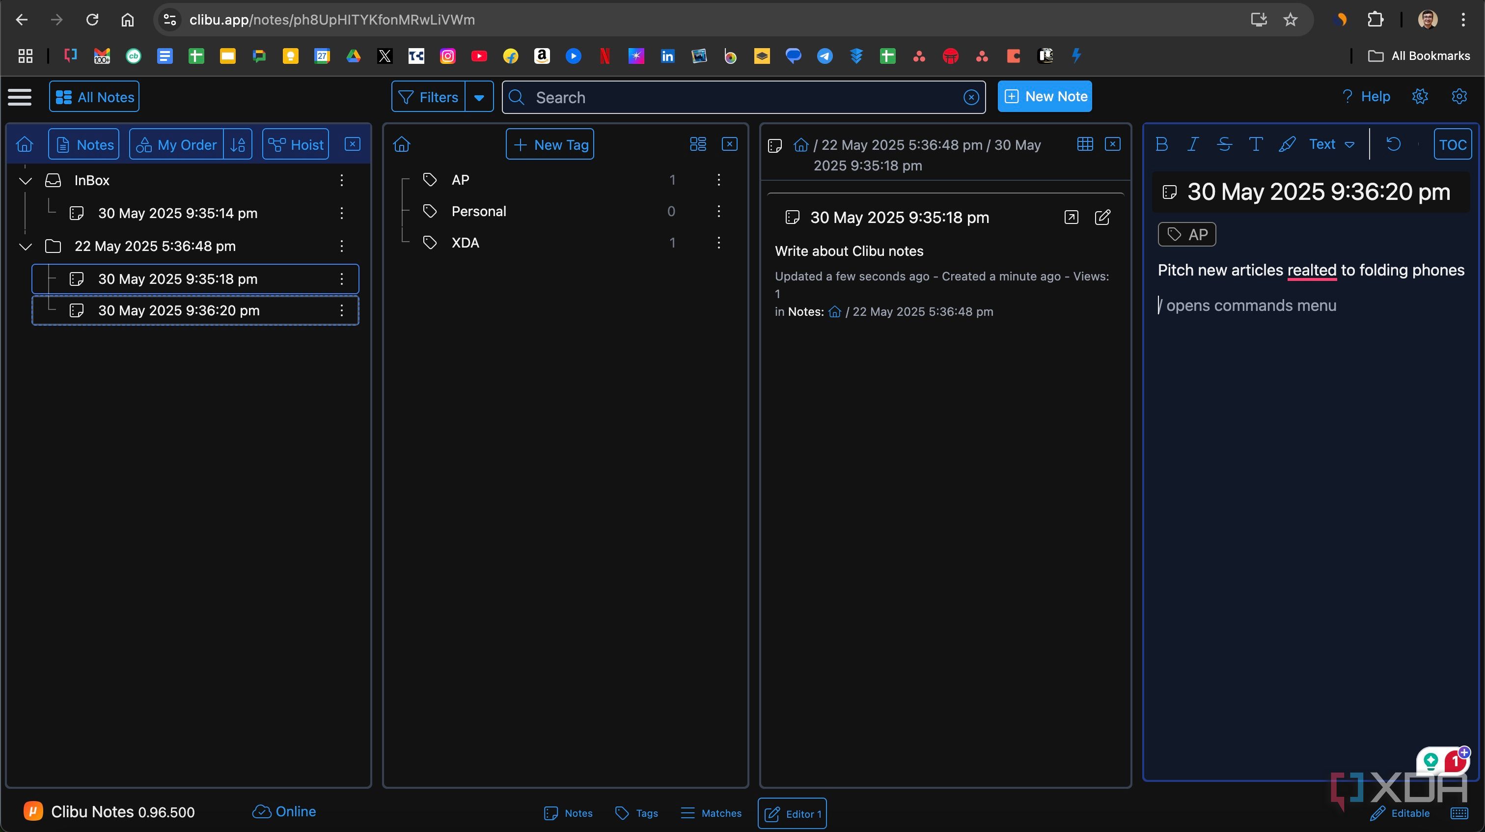Clear the search with the X icon
1485x832 pixels.
coord(971,97)
